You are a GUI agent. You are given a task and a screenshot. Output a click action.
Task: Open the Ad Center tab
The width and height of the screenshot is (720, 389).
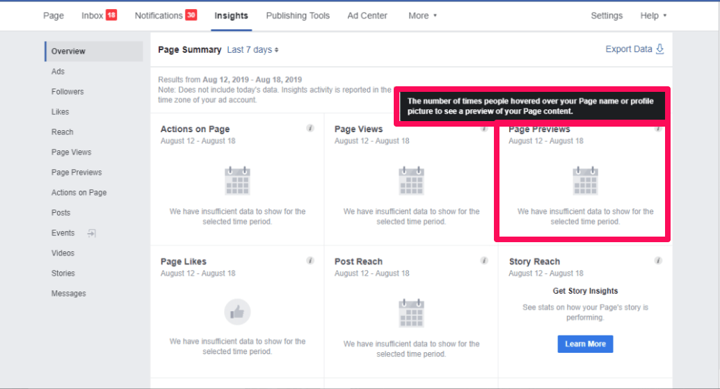click(367, 15)
